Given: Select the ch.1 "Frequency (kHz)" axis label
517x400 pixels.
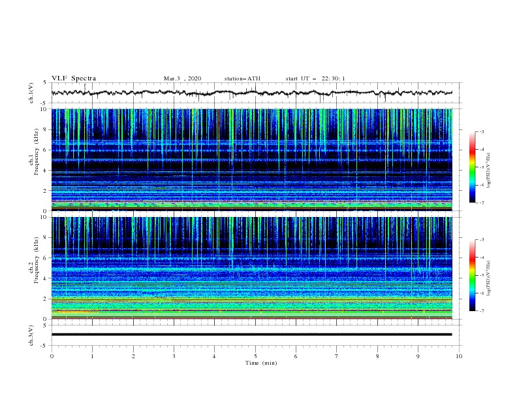Looking at the screenshot, I should (x=36, y=152).
